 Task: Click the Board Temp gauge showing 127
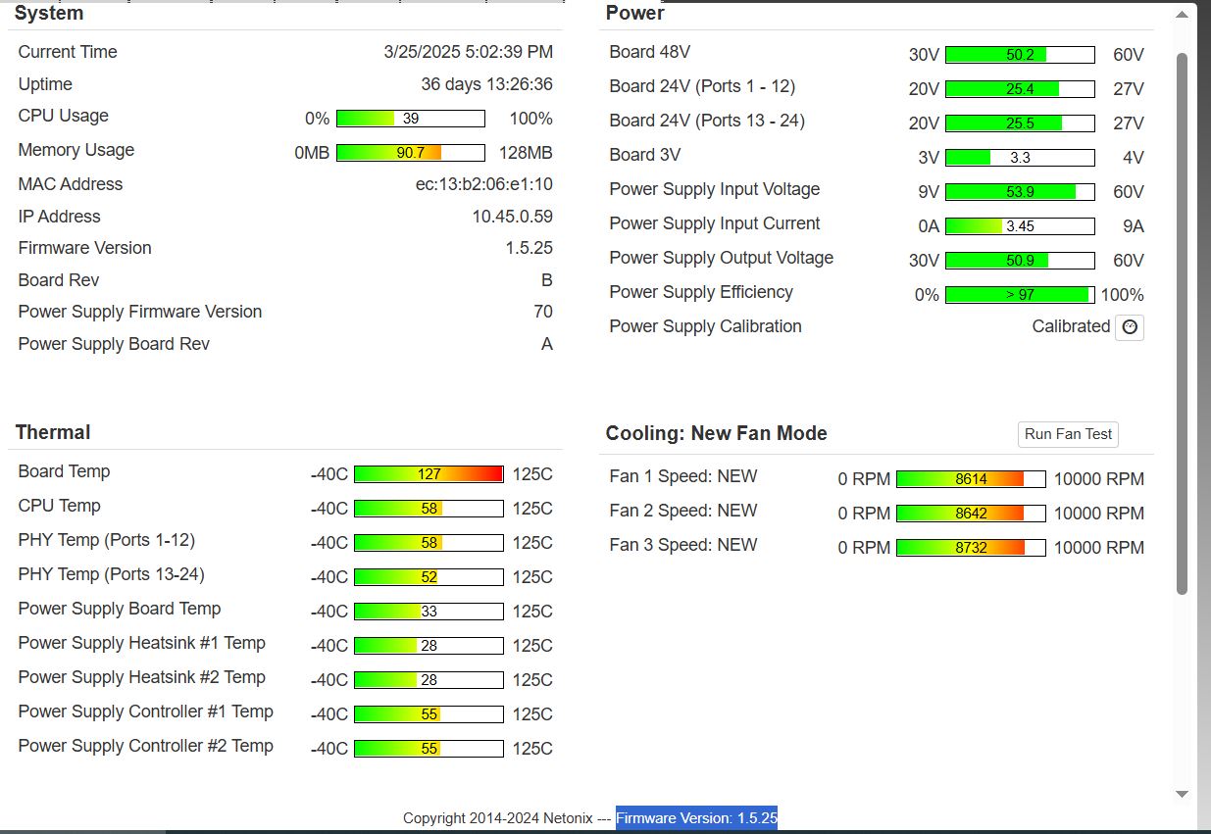[429, 474]
